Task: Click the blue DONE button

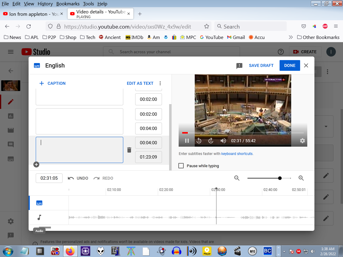Action: pyautogui.click(x=290, y=65)
